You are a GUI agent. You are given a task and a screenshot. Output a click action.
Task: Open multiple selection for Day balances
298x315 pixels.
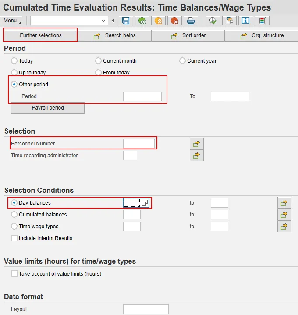(284, 203)
